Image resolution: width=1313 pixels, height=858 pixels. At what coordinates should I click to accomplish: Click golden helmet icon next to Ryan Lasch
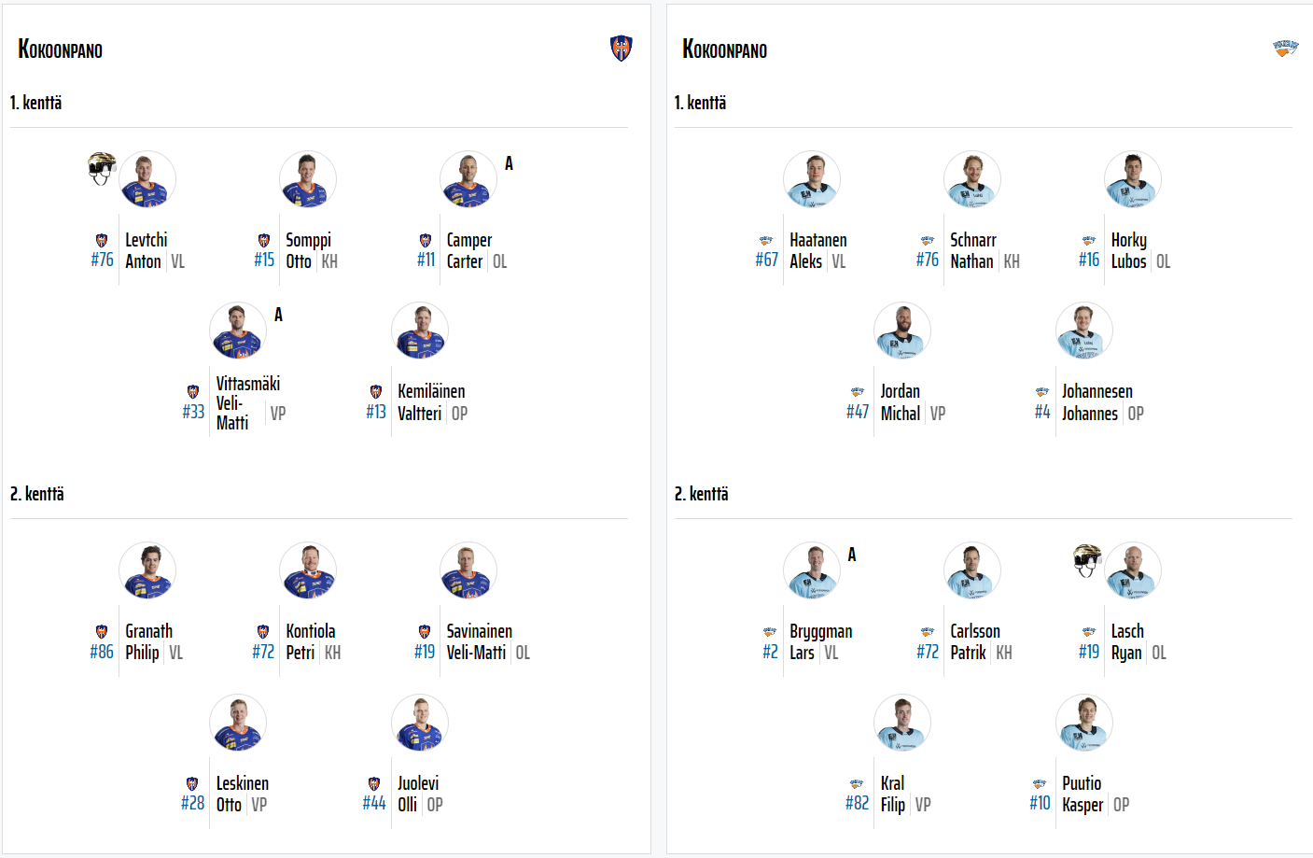(1087, 560)
